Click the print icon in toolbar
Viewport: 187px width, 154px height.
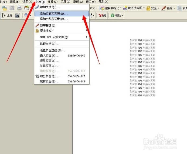(x=19, y=8)
